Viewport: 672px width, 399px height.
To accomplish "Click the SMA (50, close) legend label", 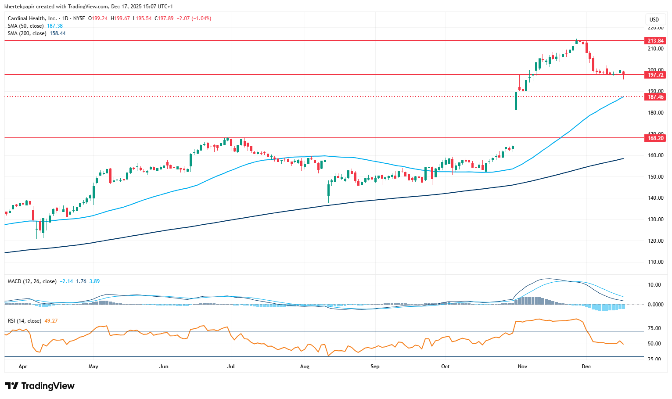I will tap(25, 26).
